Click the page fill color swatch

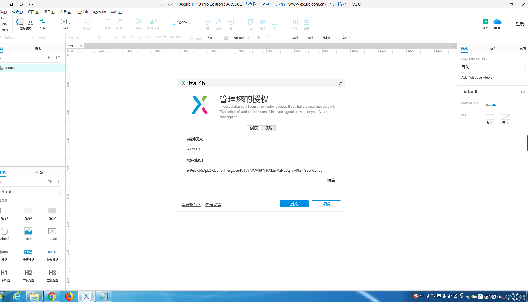pyautogui.click(x=489, y=117)
